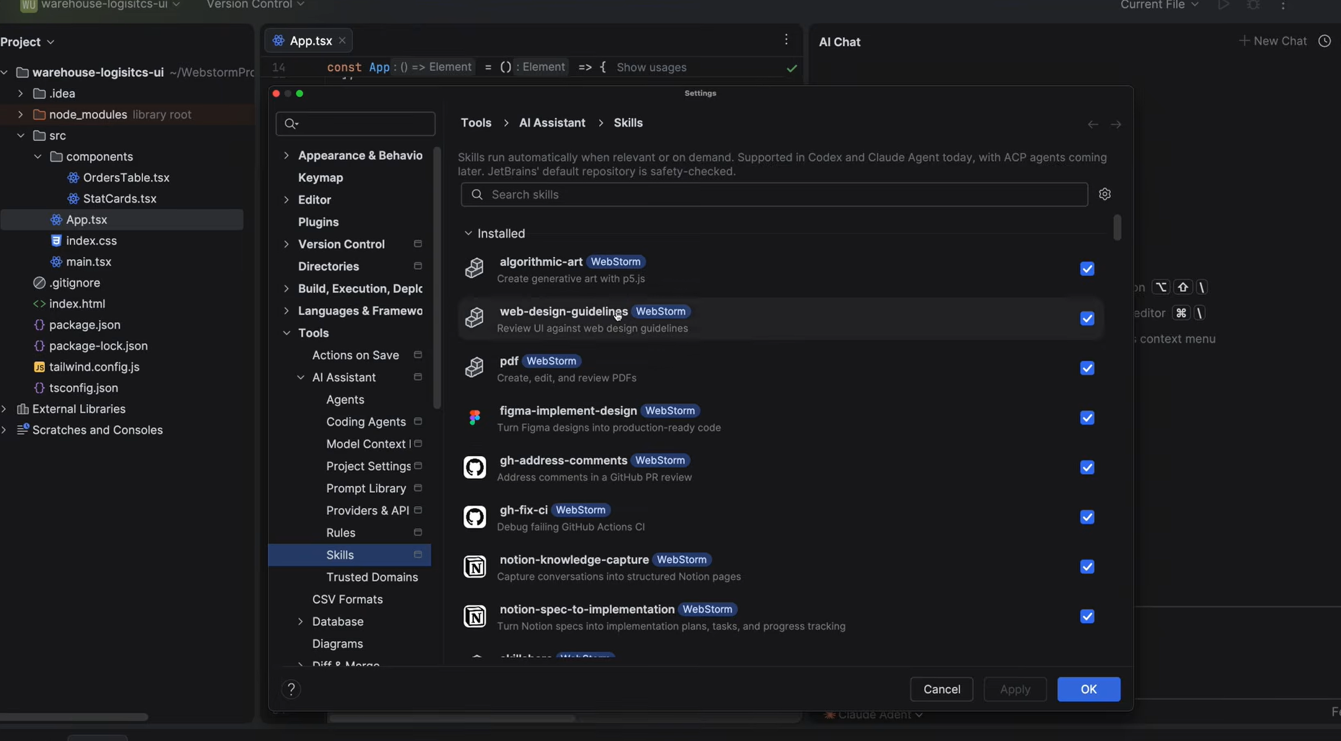Expand the Editor settings group
This screenshot has width=1341, height=741.
tap(286, 199)
